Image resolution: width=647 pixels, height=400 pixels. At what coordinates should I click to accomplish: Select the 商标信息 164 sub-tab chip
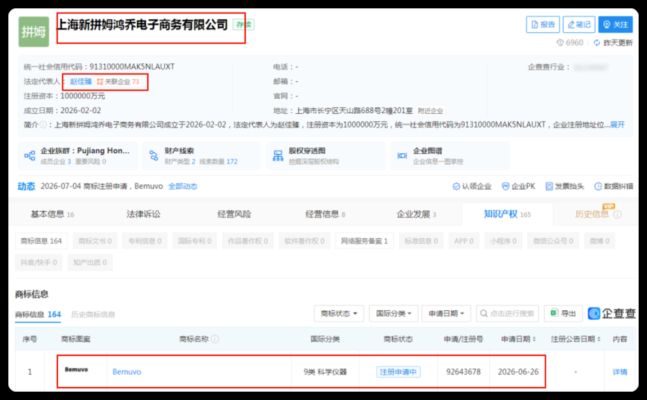coord(41,241)
